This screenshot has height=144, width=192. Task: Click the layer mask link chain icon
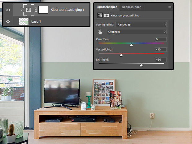[x=36, y=10]
